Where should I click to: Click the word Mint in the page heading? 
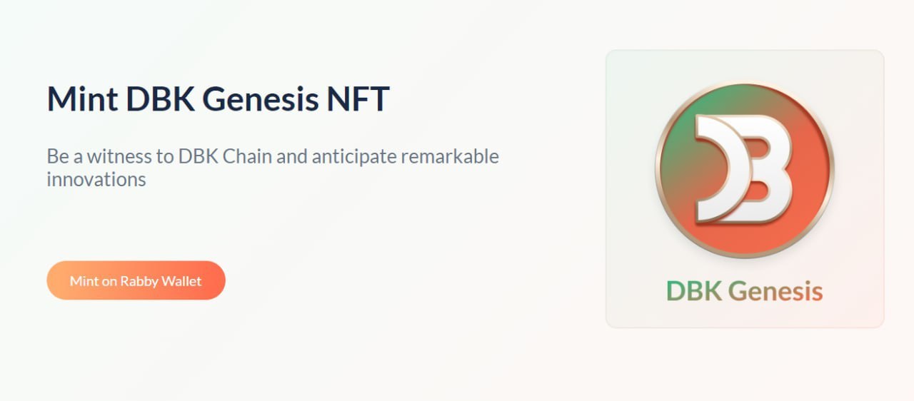(x=83, y=98)
